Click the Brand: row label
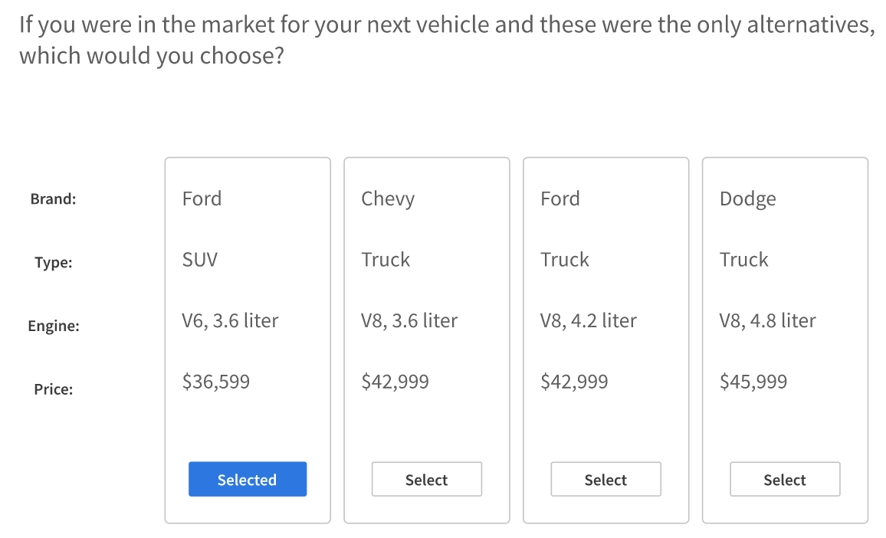This screenshot has width=886, height=538. [53, 199]
